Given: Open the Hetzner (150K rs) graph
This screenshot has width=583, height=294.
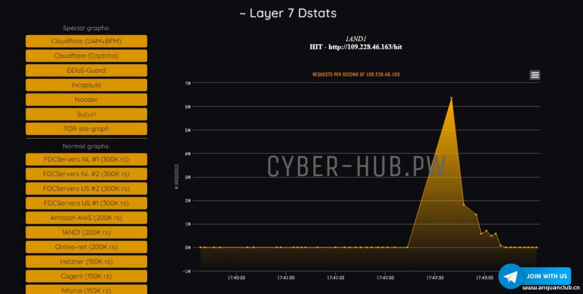Looking at the screenshot, I should (86, 261).
